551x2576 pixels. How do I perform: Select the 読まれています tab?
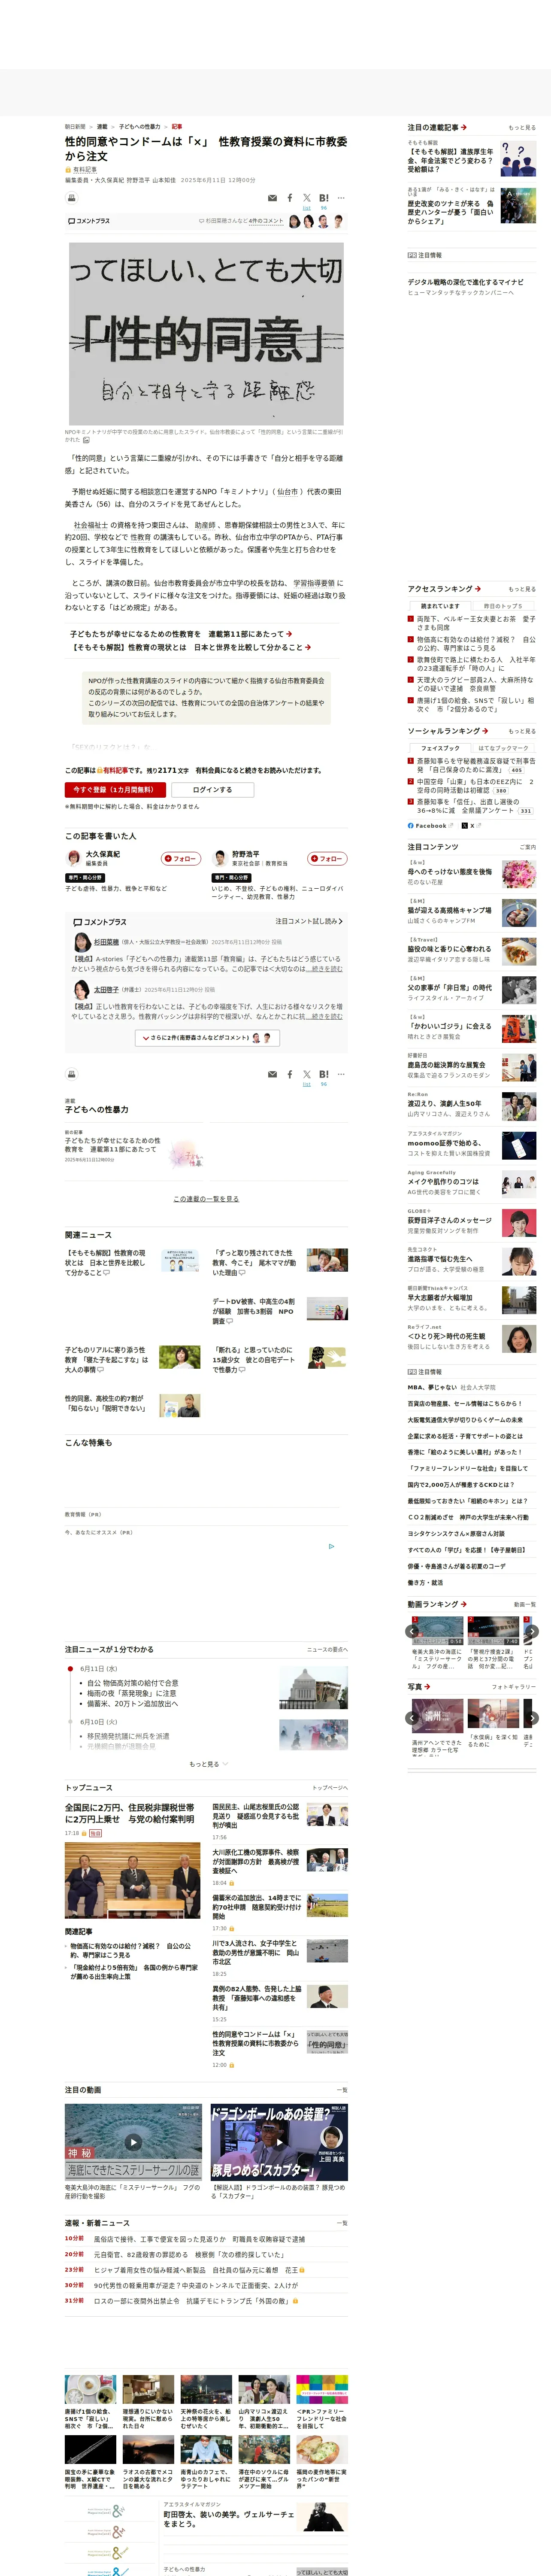coord(440,606)
